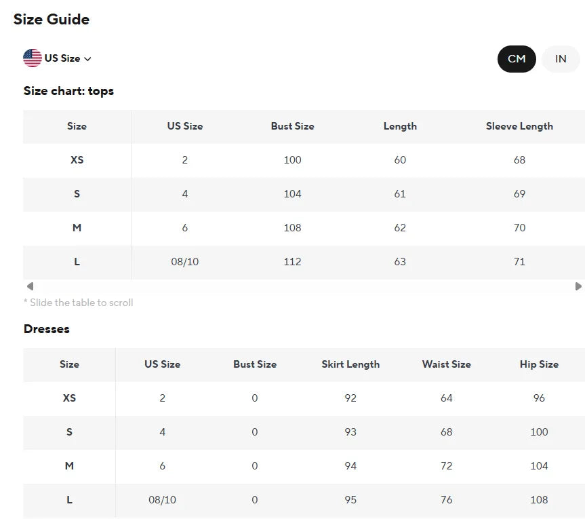This screenshot has height=519, width=585.
Task: Select the L row in Dresses table
Action: click(x=304, y=500)
